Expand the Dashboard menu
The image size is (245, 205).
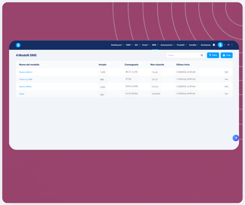117,45
